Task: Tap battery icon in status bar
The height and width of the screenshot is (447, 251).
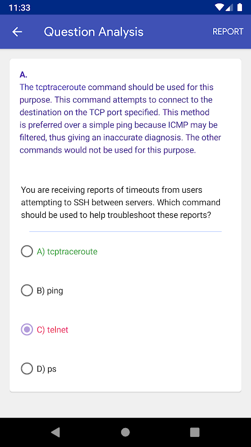Action: click(x=240, y=7)
